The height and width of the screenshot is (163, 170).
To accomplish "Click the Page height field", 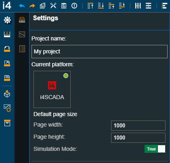I will (138, 138).
